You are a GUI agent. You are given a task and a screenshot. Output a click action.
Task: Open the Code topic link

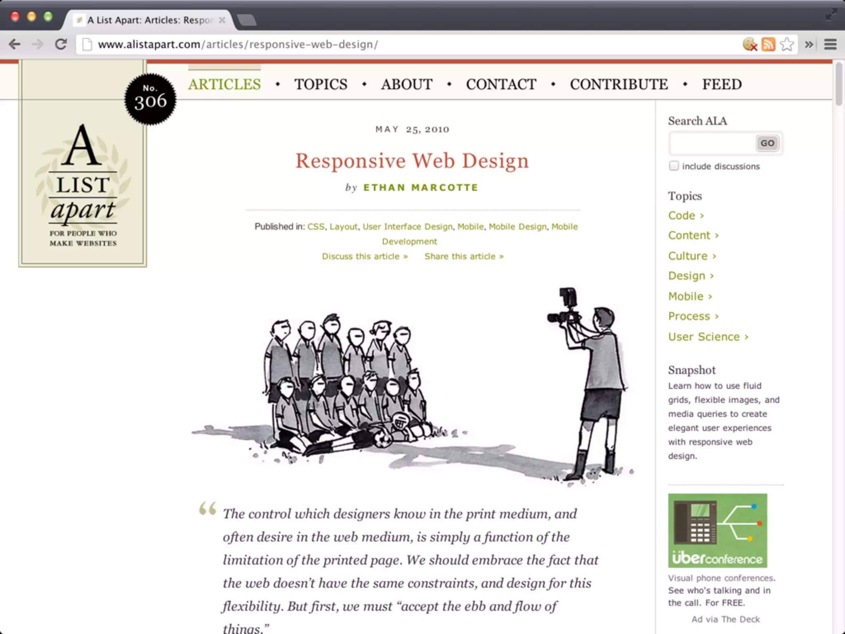pos(682,215)
